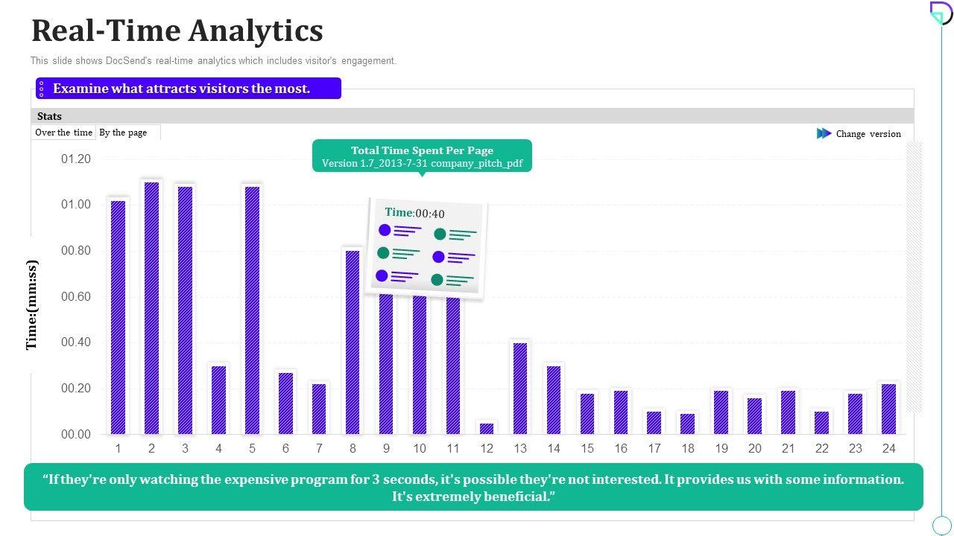Click the double-arrow Change version icon
This screenshot has height=536, width=954.
click(824, 133)
